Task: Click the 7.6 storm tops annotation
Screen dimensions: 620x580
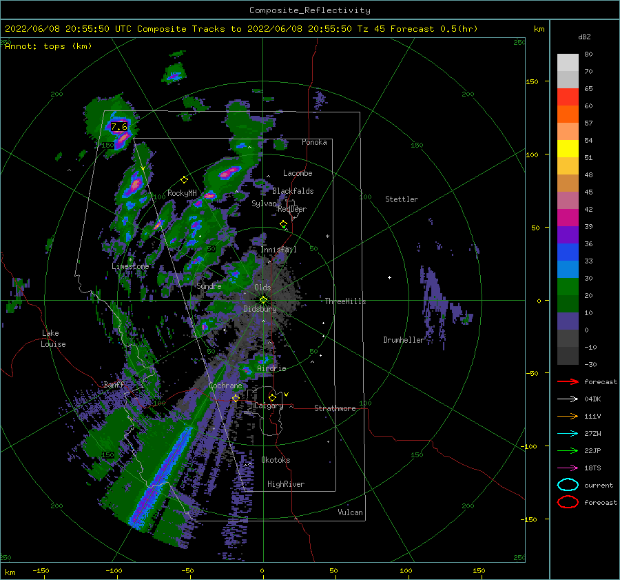Action: point(119,127)
